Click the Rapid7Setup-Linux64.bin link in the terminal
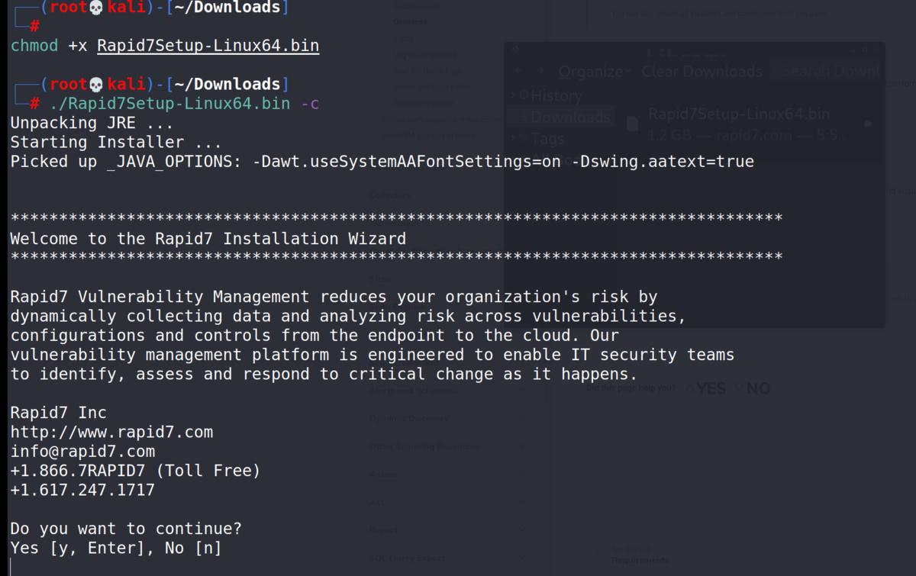This screenshot has width=916, height=576. click(208, 46)
